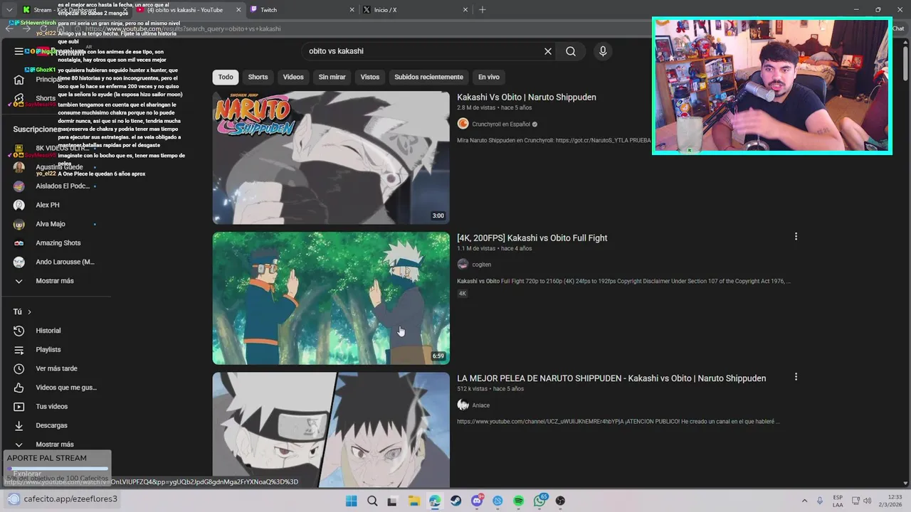Click the cogiten channel name
911x512 pixels.
tap(482, 265)
